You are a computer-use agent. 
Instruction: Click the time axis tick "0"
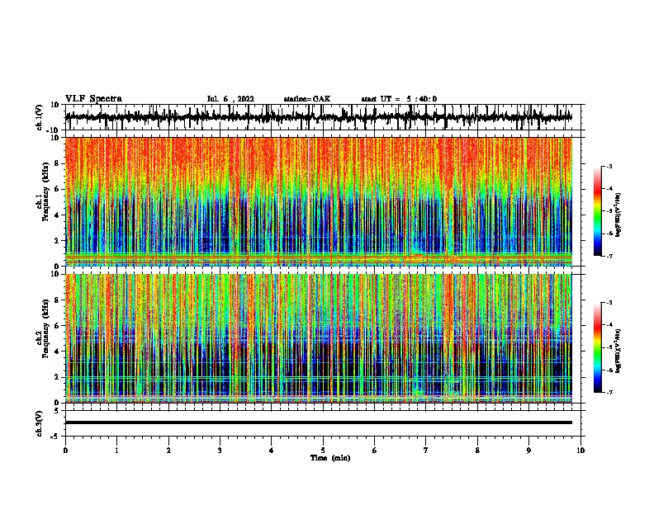65,451
